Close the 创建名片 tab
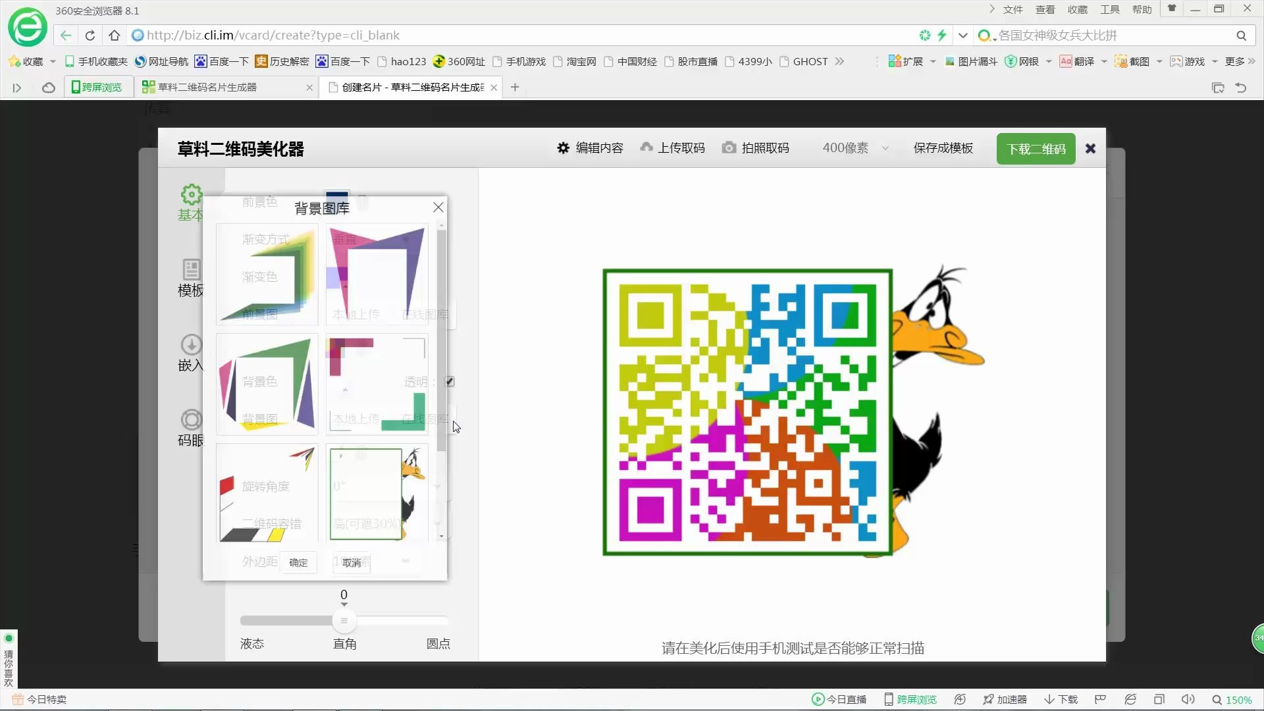The height and width of the screenshot is (711, 1264). 494,88
